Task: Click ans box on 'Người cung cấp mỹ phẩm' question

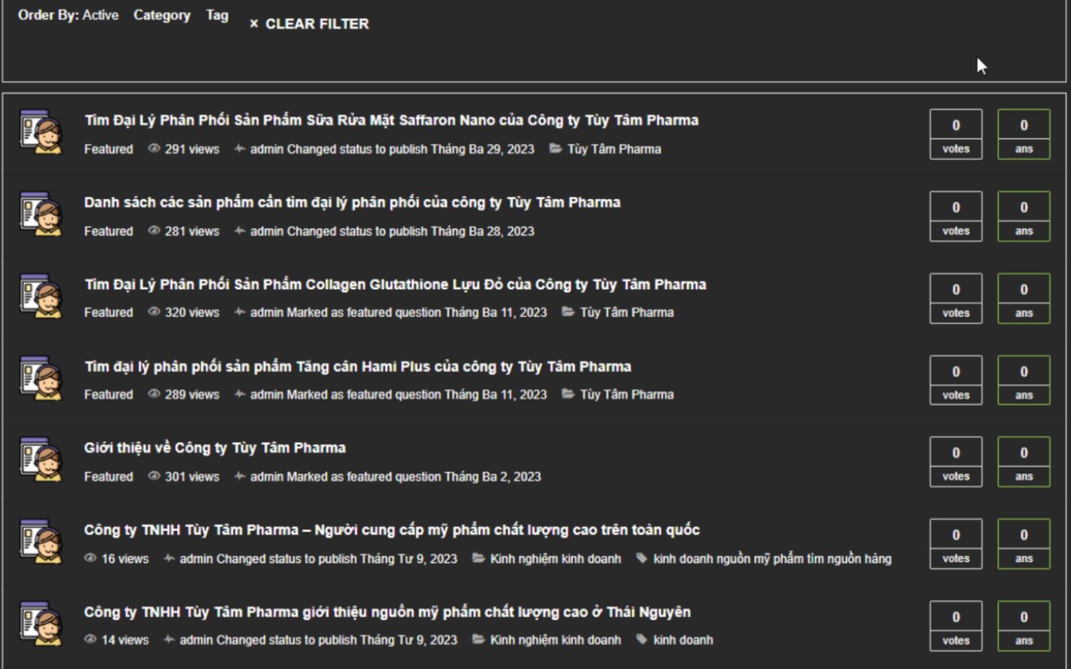Action: (x=1023, y=544)
